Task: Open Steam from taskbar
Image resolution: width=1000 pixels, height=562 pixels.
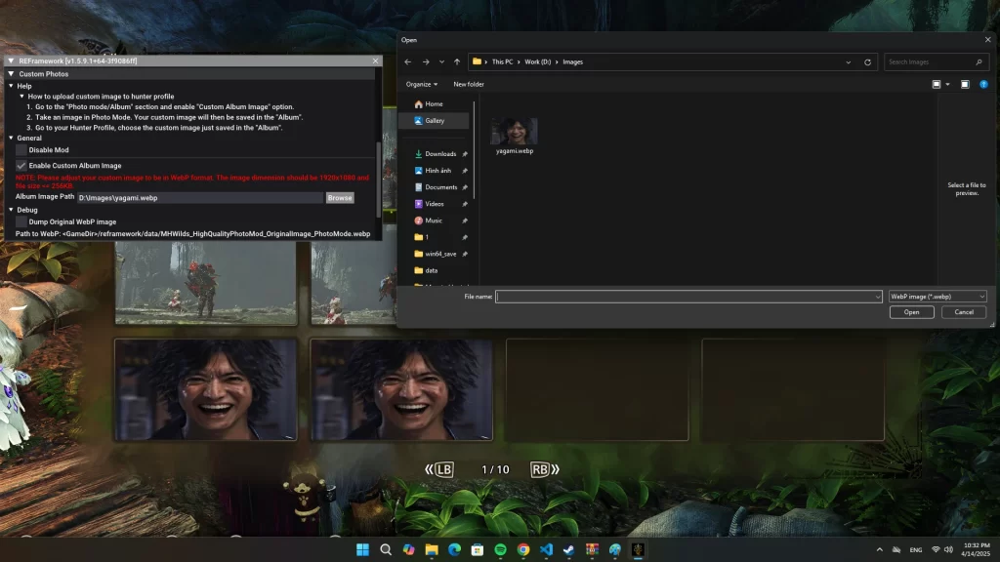Action: [x=569, y=550]
